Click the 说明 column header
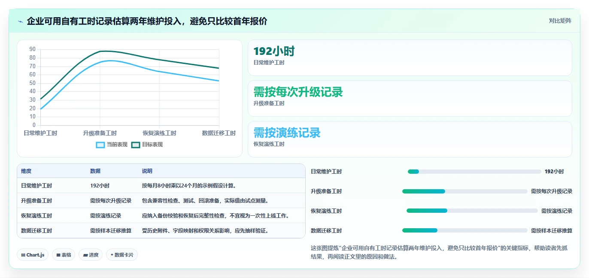The height and width of the screenshot is (278, 589). tap(147, 171)
